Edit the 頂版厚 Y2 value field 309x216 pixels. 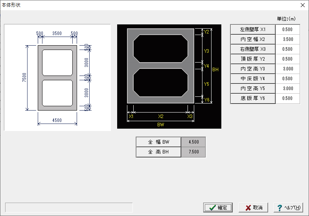point(287,59)
